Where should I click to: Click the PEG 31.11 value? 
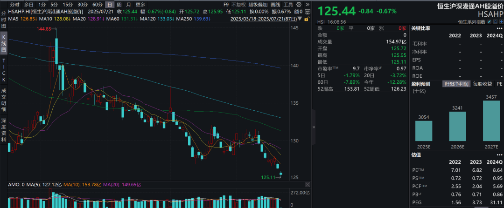(x=497, y=202)
